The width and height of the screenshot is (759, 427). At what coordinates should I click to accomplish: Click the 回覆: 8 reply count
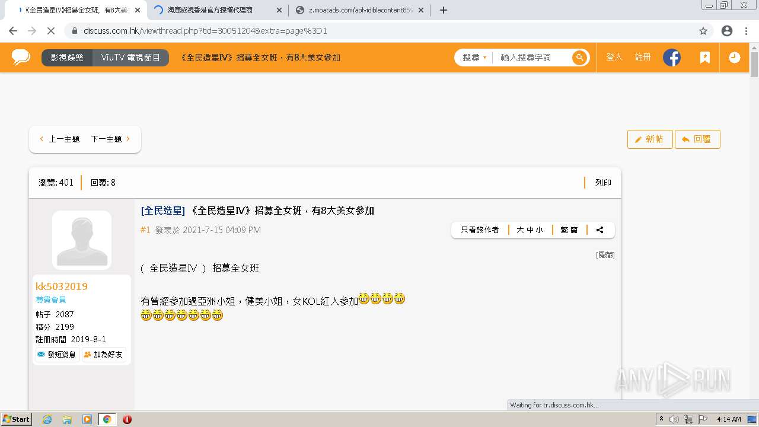pyautogui.click(x=103, y=183)
